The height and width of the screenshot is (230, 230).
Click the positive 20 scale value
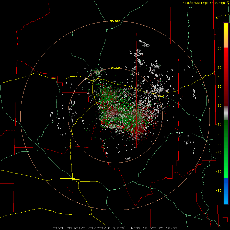pyautogui.click(x=220, y=96)
